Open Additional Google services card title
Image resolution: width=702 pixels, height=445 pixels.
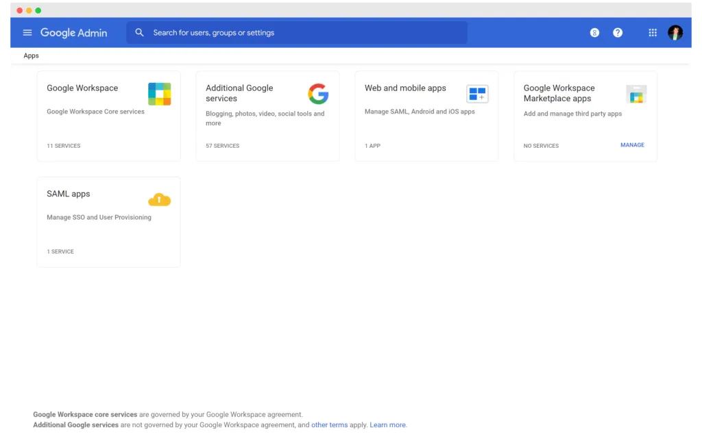click(x=239, y=93)
